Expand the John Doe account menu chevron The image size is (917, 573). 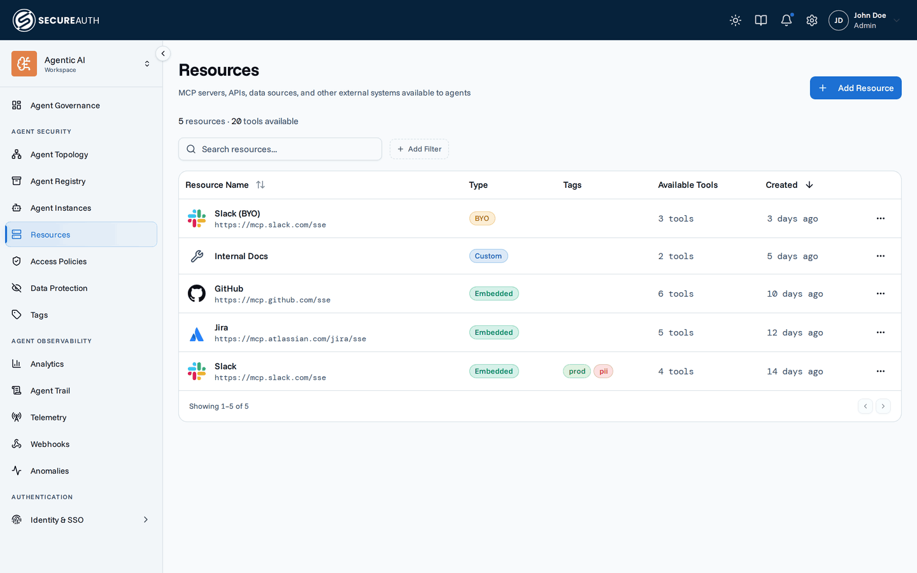pos(897,20)
